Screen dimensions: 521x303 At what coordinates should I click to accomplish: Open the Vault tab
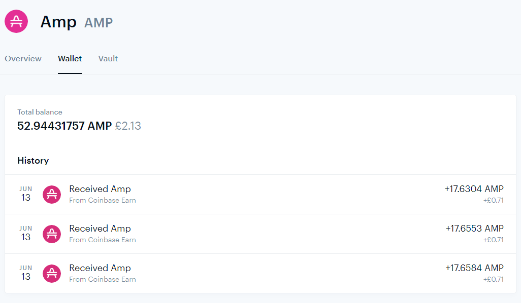108,59
